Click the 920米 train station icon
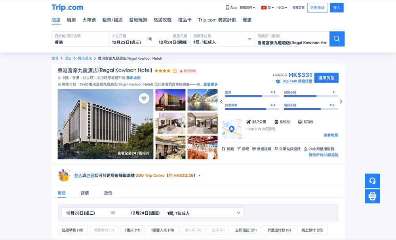 [276, 122]
